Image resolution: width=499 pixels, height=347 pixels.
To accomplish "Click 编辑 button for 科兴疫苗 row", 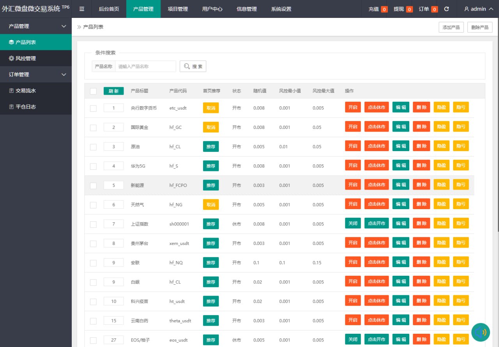I will (401, 301).
